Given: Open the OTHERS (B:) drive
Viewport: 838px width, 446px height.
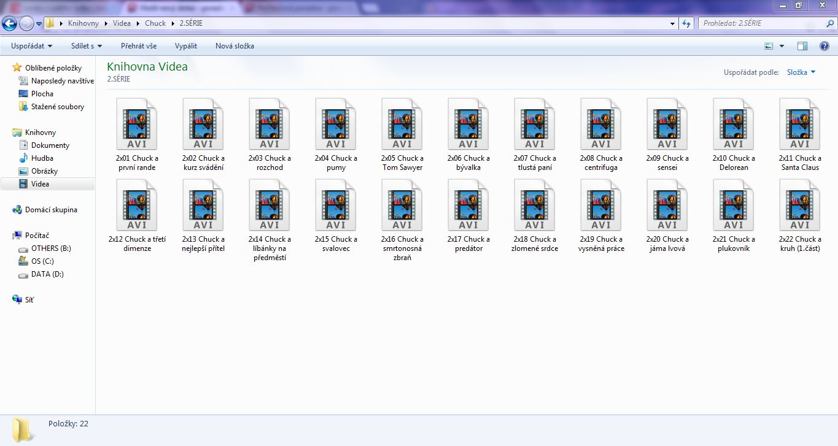Looking at the screenshot, I should click(x=45, y=248).
